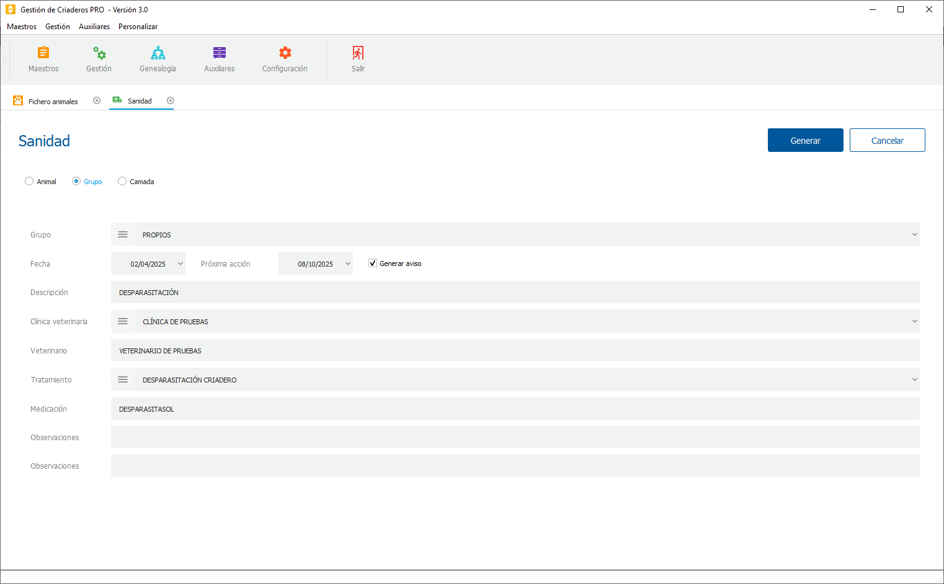Expand the Fecha date dropdown
The image size is (944, 584).
click(180, 263)
